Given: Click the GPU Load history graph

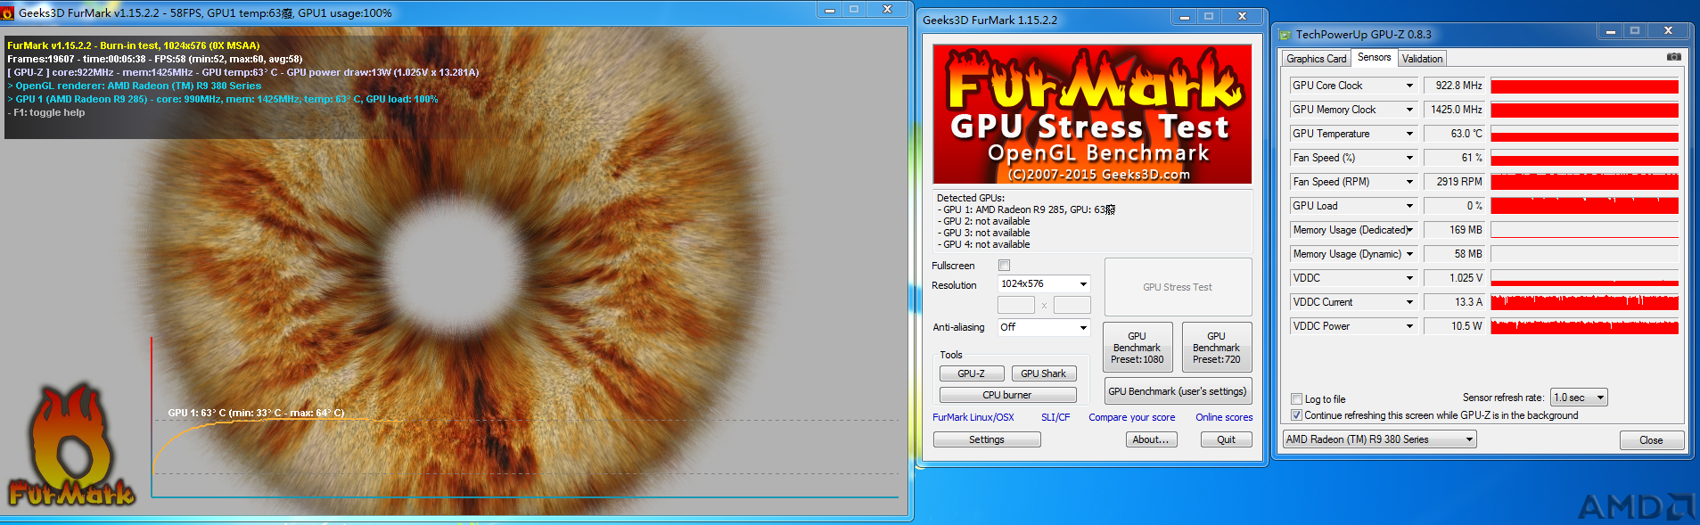Looking at the screenshot, I should click(1585, 206).
